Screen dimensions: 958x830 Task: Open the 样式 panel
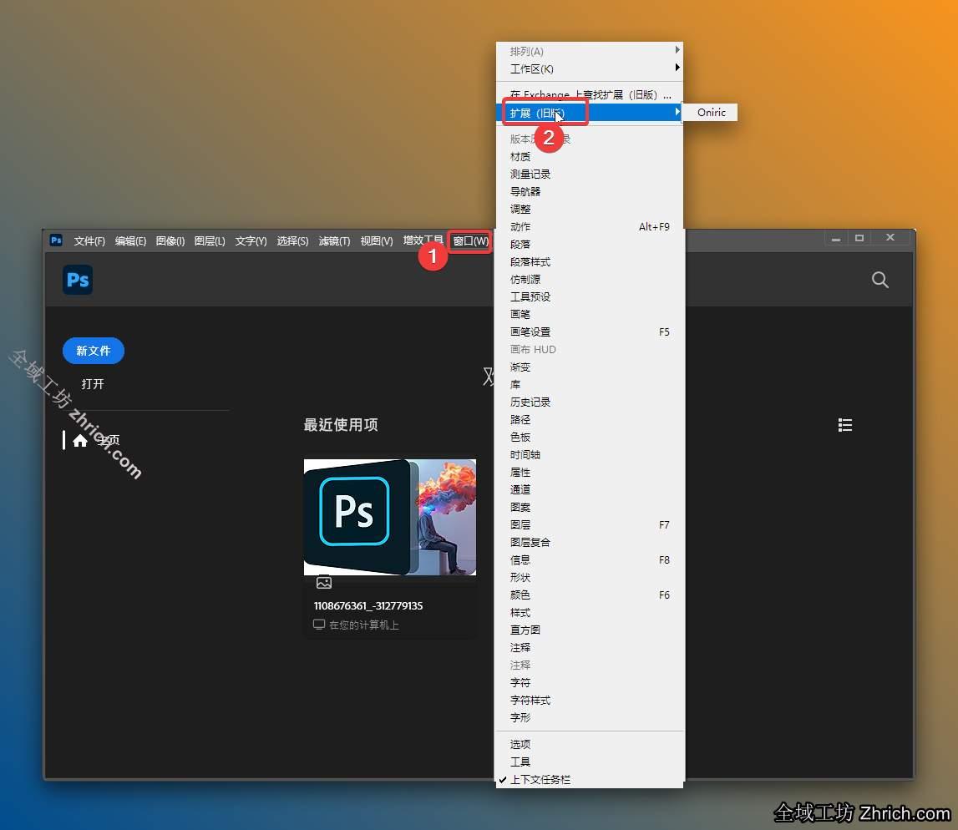pyautogui.click(x=590, y=613)
